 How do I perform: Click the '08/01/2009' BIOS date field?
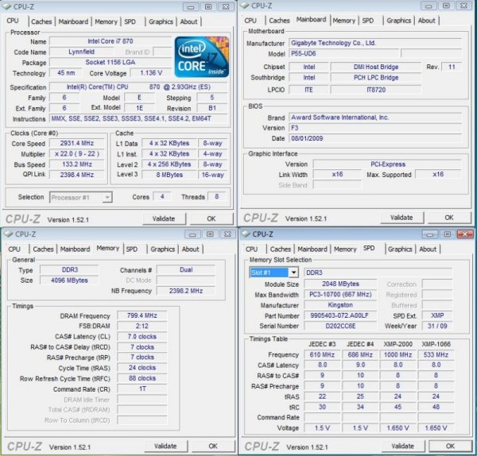[374, 138]
